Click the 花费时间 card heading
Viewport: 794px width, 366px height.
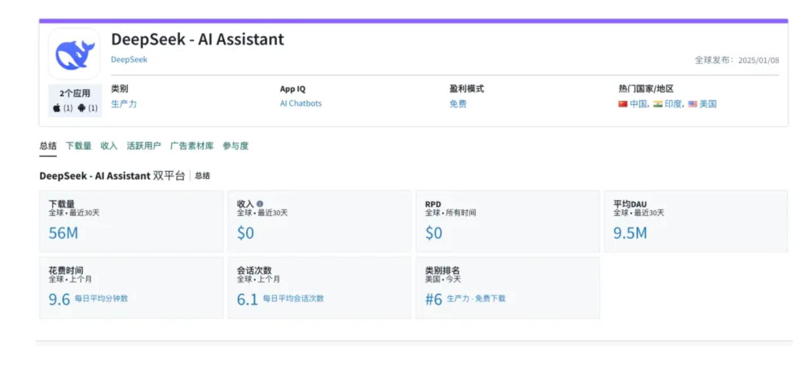pyautogui.click(x=66, y=270)
